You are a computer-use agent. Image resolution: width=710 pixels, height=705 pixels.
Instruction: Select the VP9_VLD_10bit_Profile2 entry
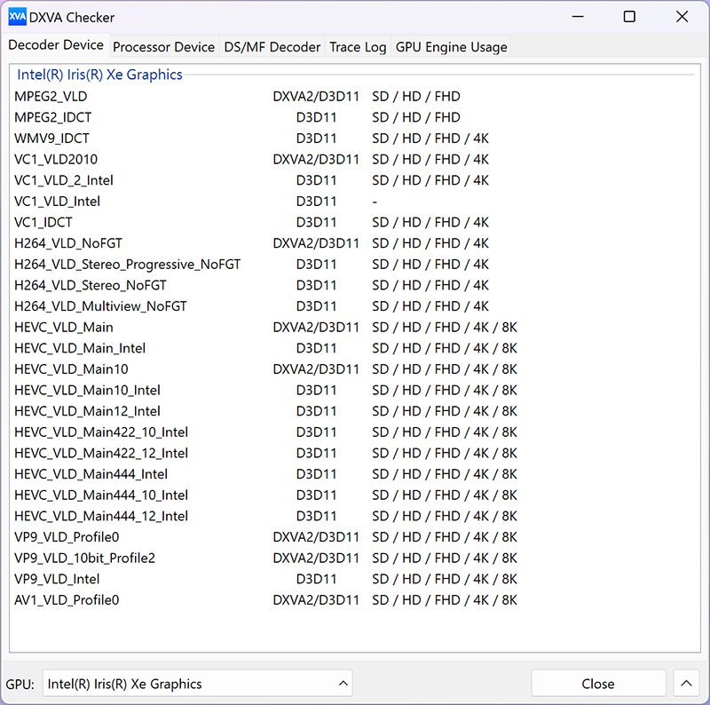(x=84, y=558)
